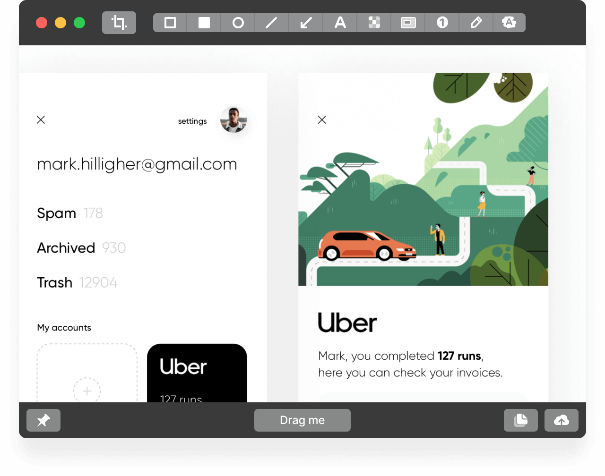Click the add account plus icon
This screenshot has width=605, height=476.
(x=87, y=391)
